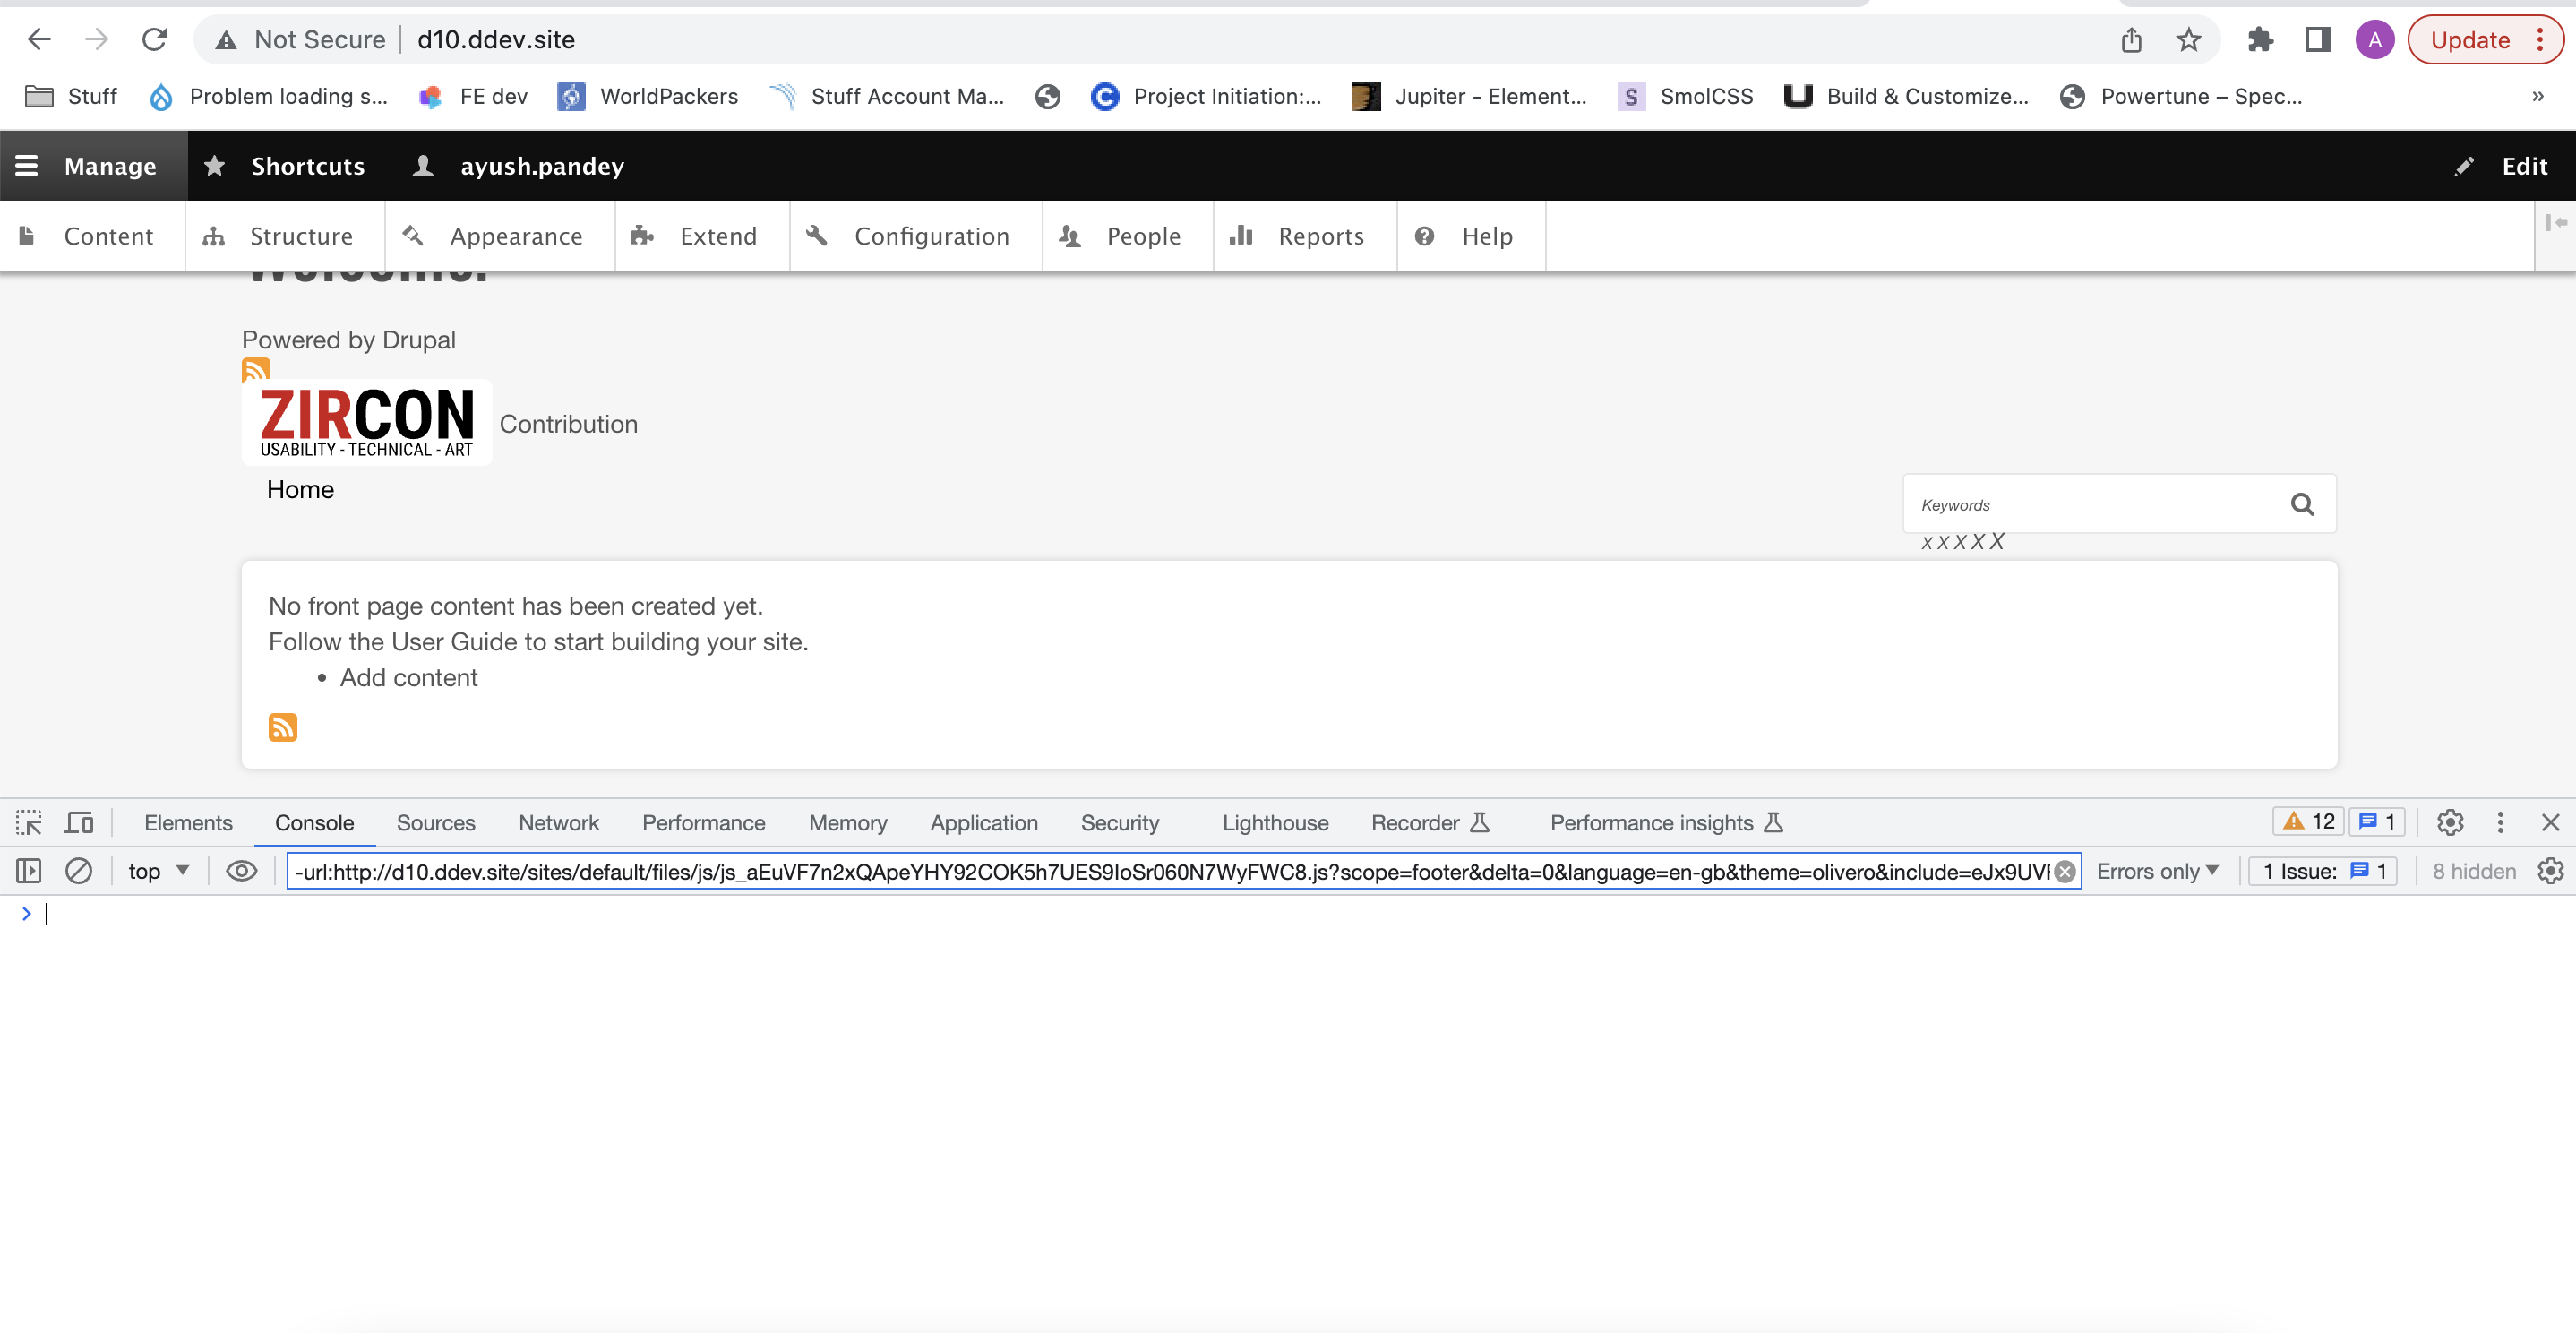The height and width of the screenshot is (1333, 2576).
Task: Toggle the console sidebar panel icon
Action: point(29,871)
